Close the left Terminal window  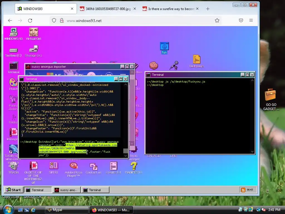pyautogui.click(x=126, y=79)
